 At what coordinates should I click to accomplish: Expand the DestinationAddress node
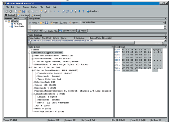[33, 56]
